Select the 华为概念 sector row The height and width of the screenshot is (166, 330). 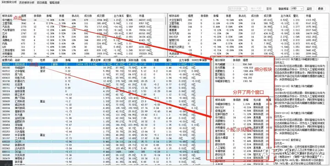(82, 20)
